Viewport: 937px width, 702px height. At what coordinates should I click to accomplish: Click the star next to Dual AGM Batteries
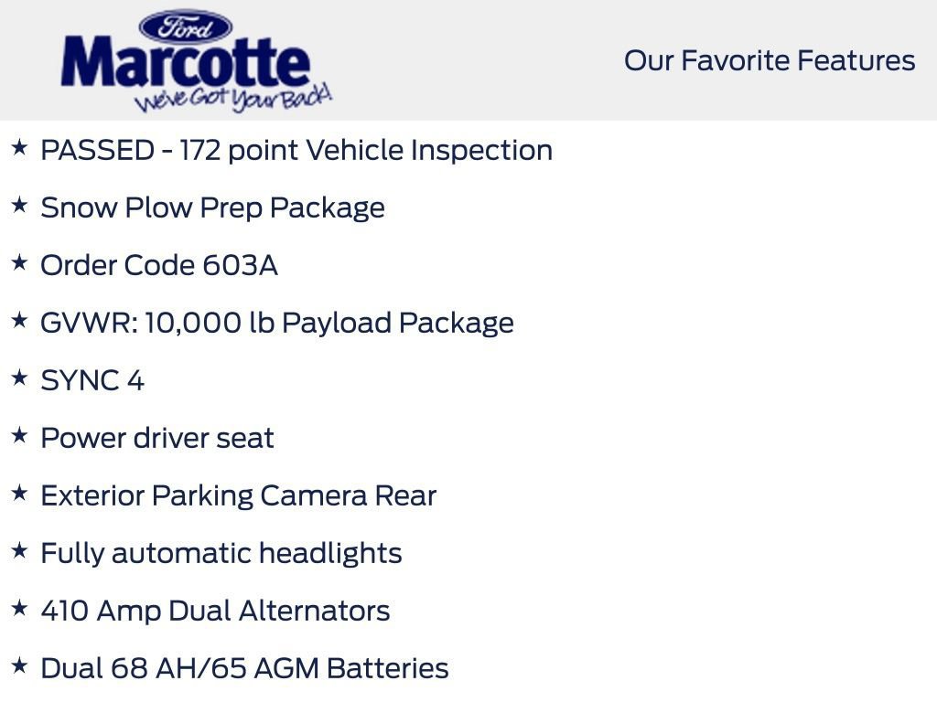coord(19,666)
